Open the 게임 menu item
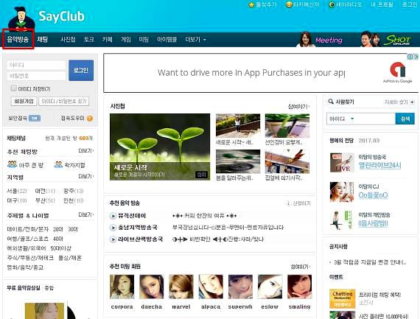Image resolution: width=420 pixels, height=319 pixels. (x=125, y=39)
